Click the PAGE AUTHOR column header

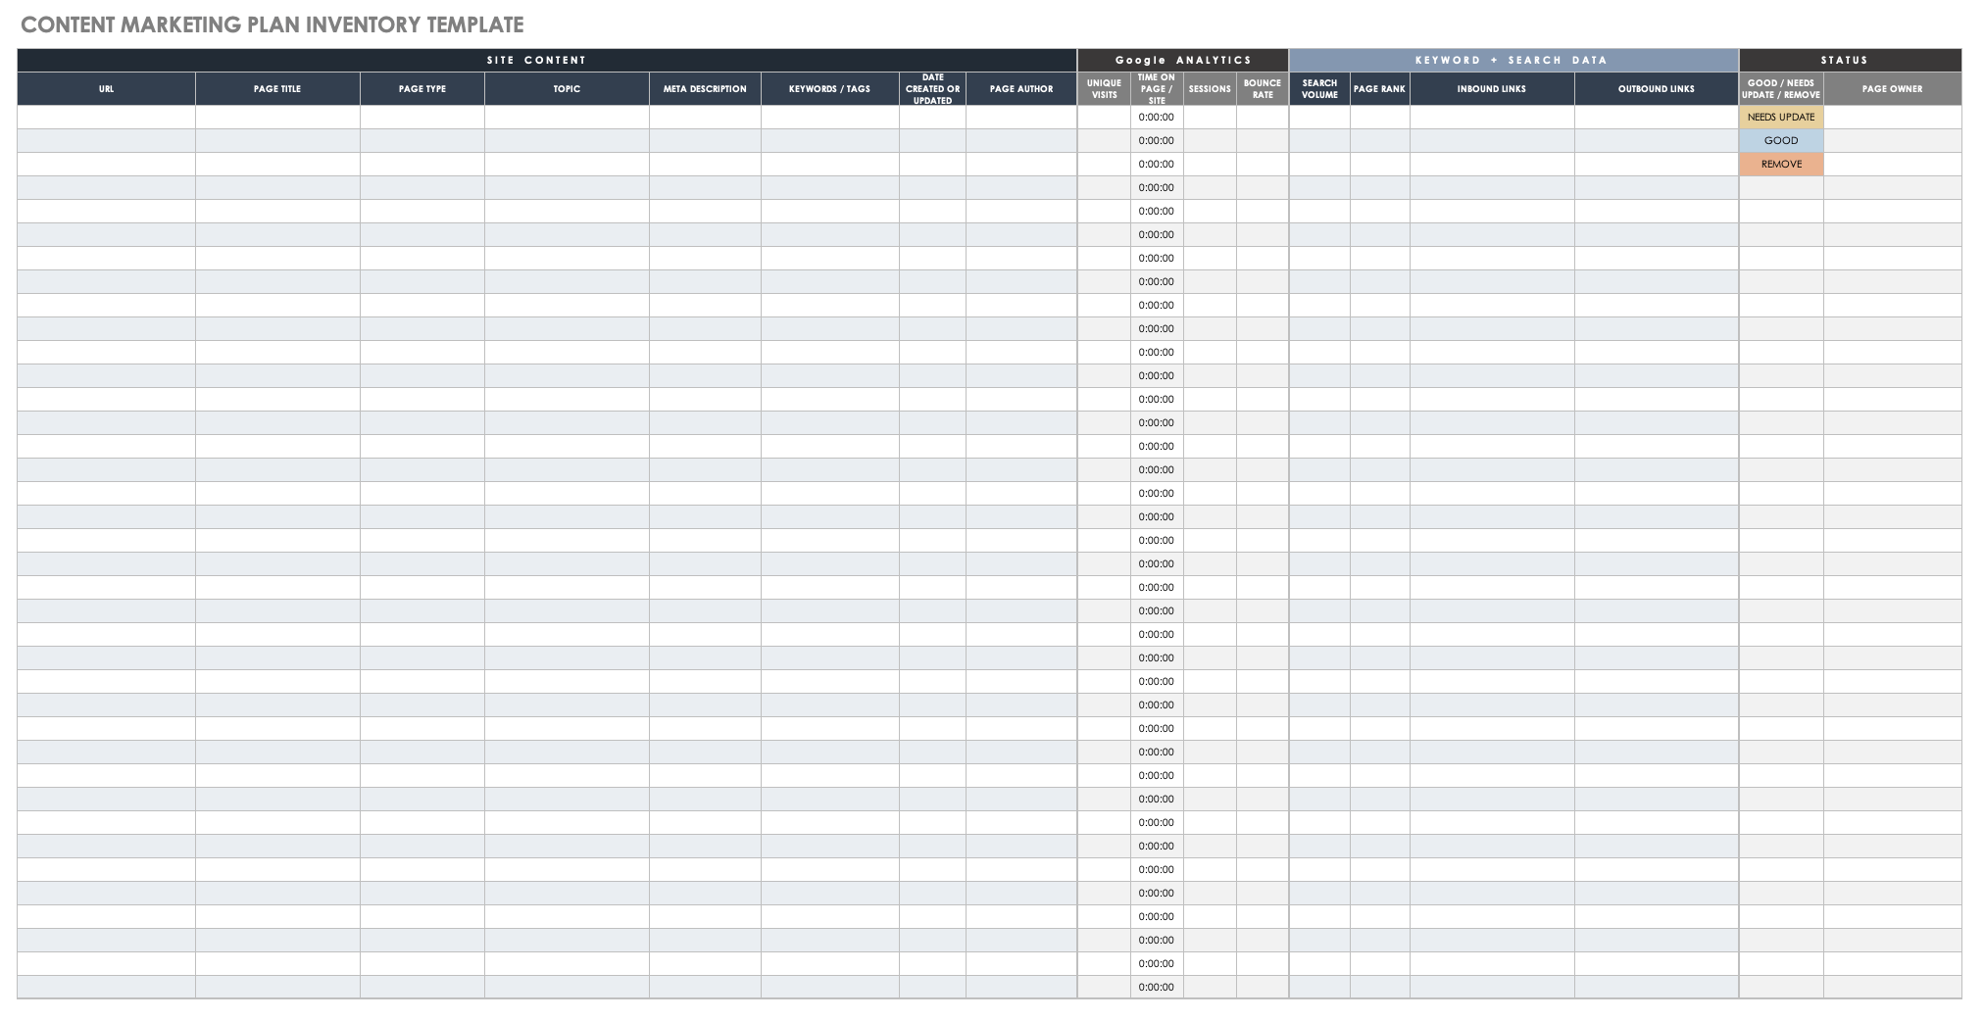[1020, 89]
